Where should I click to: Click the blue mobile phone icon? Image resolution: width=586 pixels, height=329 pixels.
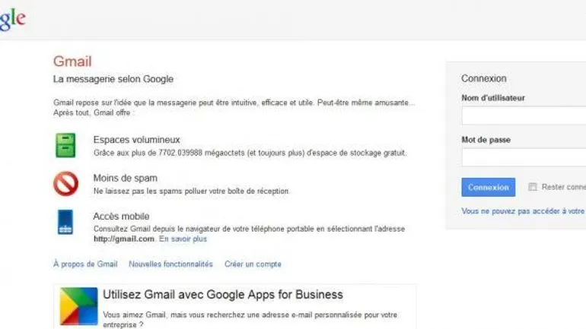click(x=65, y=222)
